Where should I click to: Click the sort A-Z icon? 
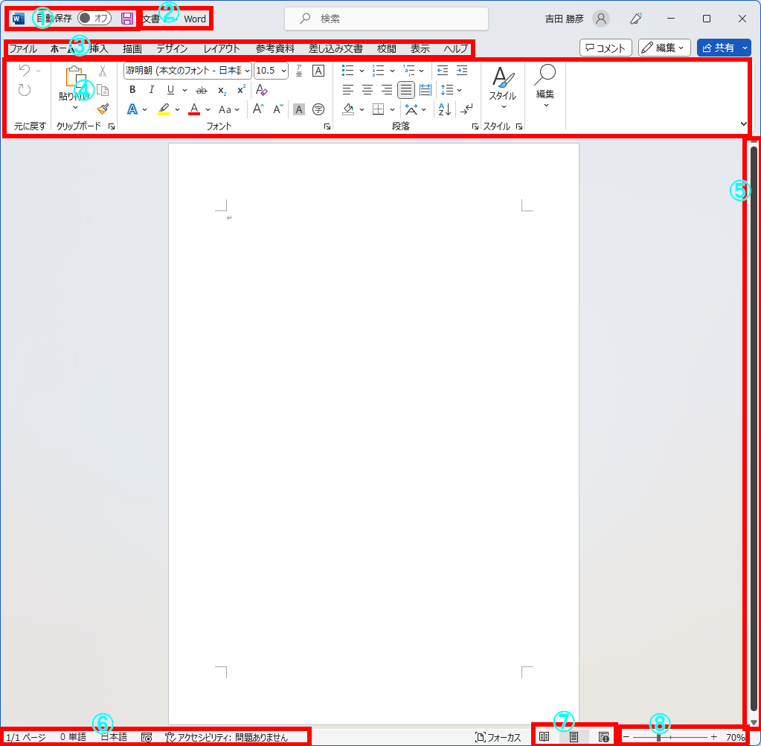[x=445, y=109]
